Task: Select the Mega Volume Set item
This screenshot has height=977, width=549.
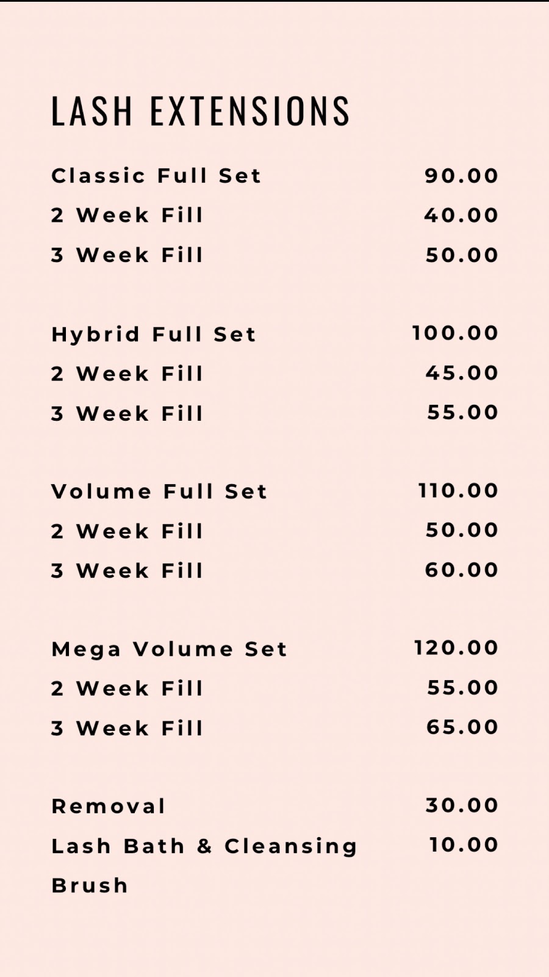Action: pos(169,650)
